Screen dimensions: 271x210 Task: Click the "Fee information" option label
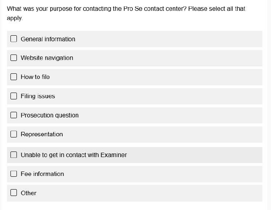pos(42,174)
